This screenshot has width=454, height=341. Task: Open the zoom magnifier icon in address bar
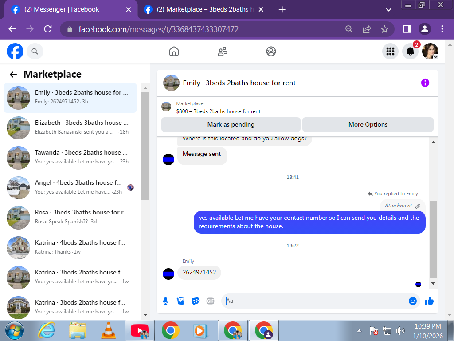[x=349, y=29]
